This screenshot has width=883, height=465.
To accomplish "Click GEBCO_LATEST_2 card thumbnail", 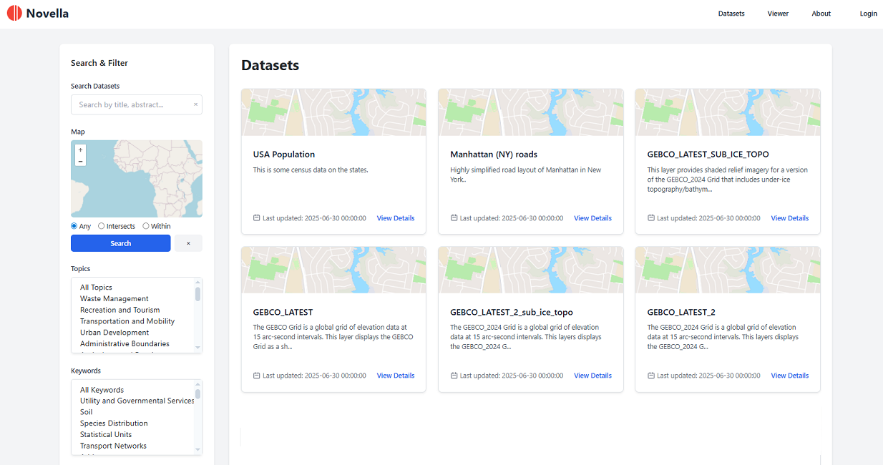I will pyautogui.click(x=728, y=270).
